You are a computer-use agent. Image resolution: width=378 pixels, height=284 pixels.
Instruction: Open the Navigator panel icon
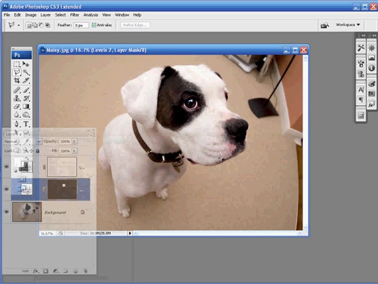372,48
